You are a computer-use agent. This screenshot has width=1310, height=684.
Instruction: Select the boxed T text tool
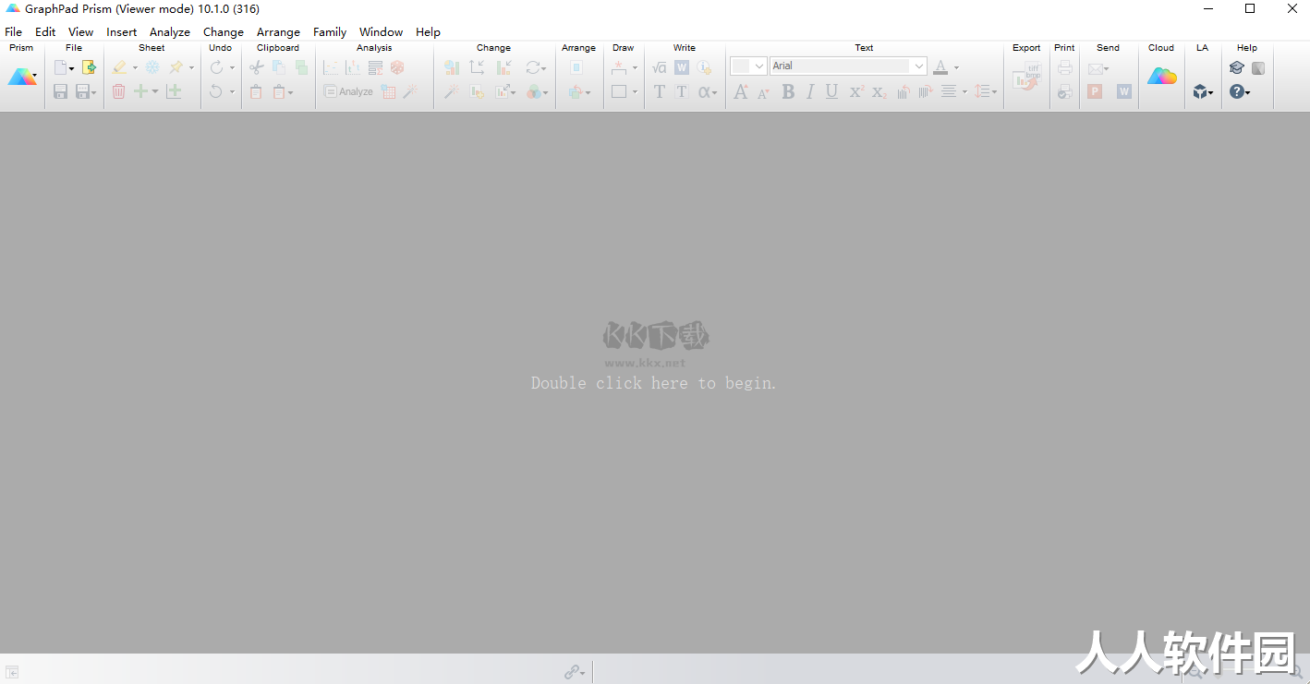point(682,91)
